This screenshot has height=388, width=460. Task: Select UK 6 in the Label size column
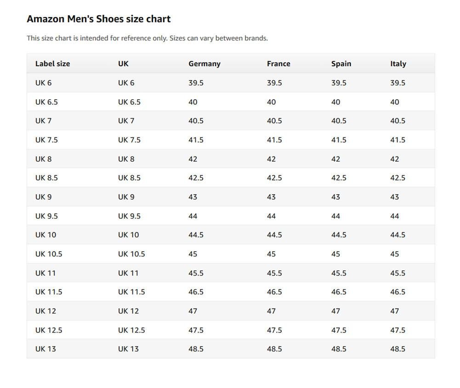(x=43, y=83)
